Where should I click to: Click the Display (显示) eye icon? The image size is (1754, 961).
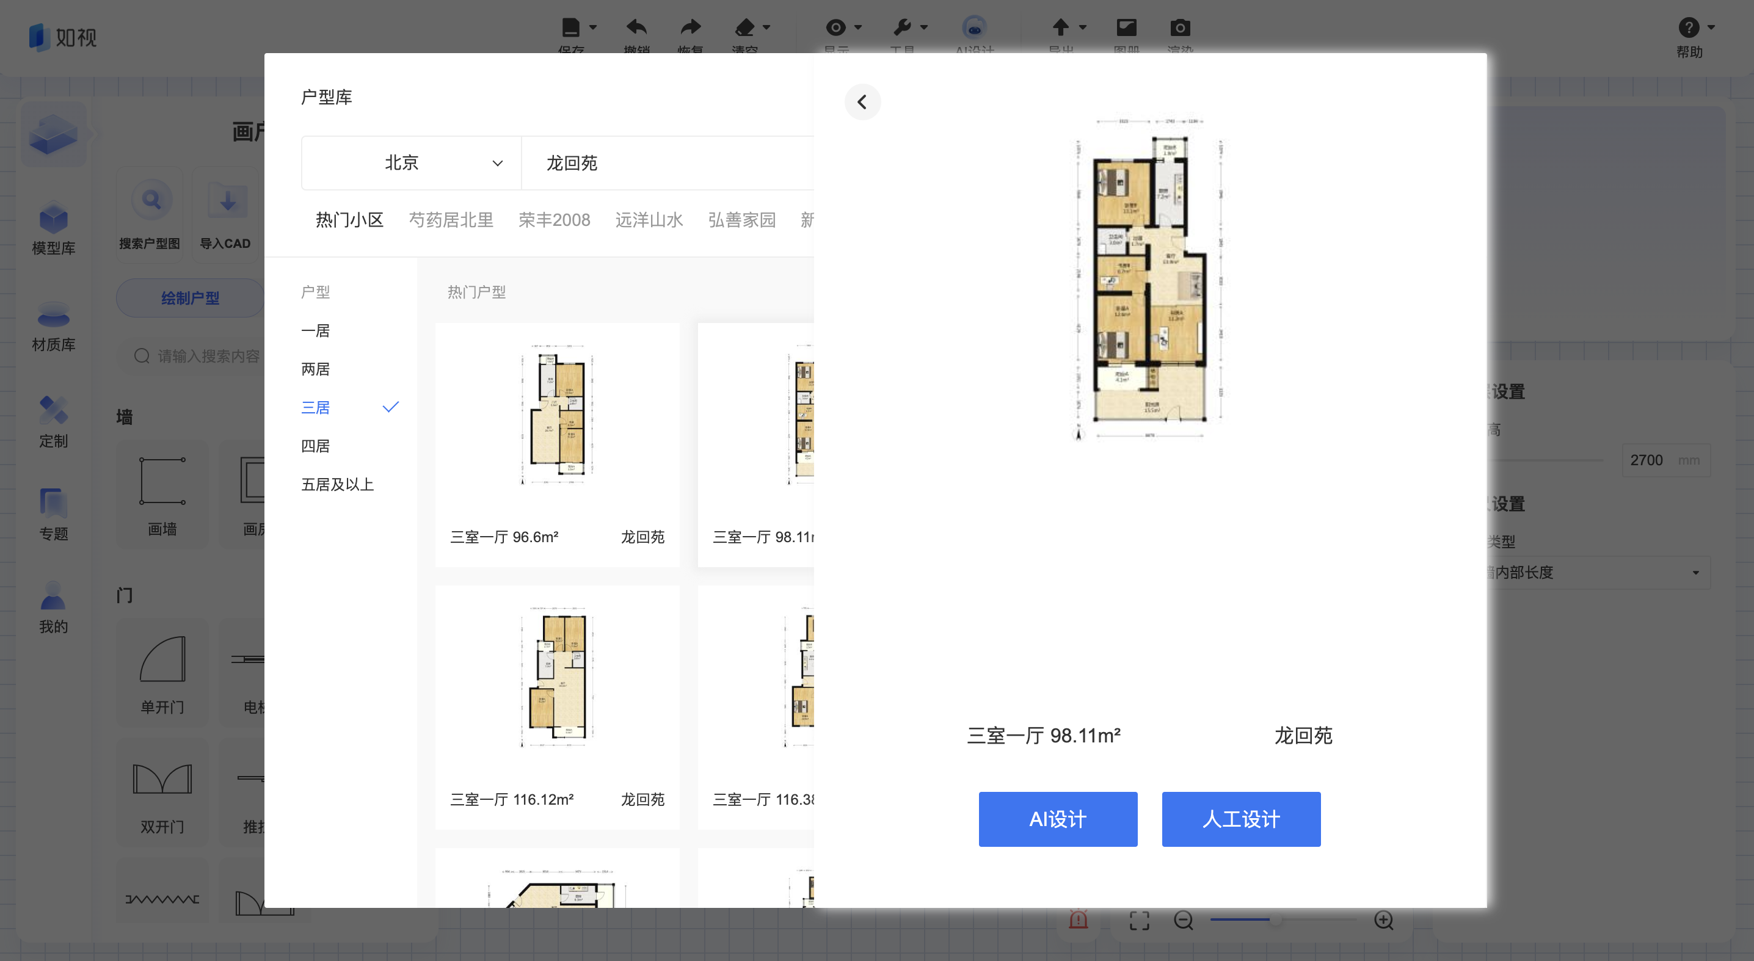836,28
